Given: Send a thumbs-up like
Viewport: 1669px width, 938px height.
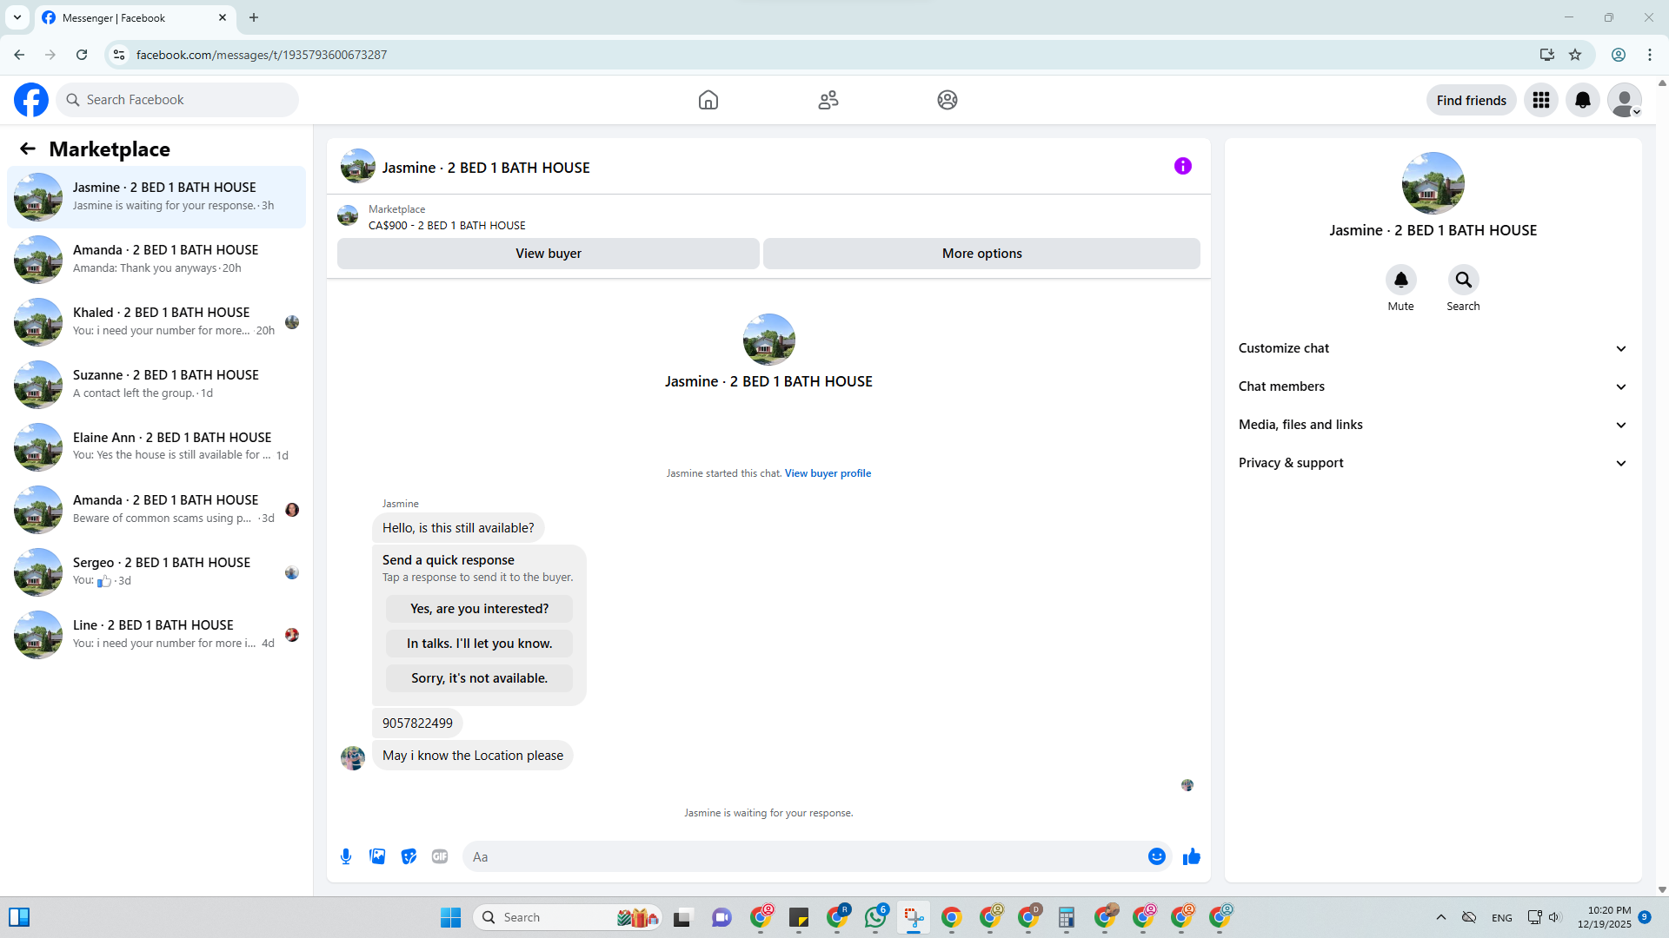Looking at the screenshot, I should click(x=1191, y=856).
